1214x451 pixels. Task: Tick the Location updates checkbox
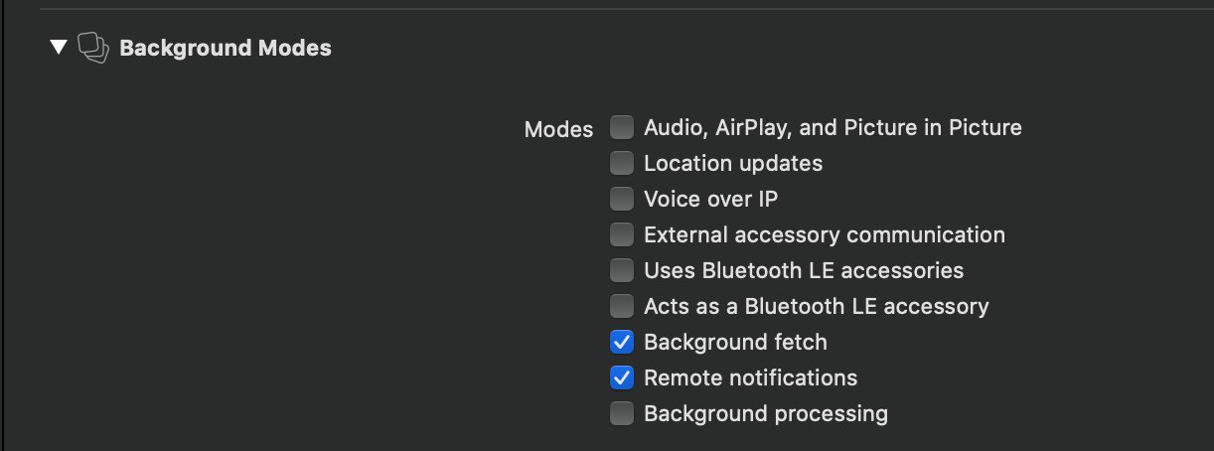tap(622, 163)
